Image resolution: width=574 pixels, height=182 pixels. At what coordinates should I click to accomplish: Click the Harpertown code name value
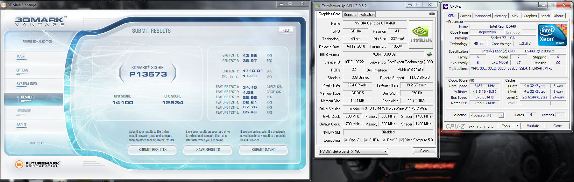click(x=486, y=32)
